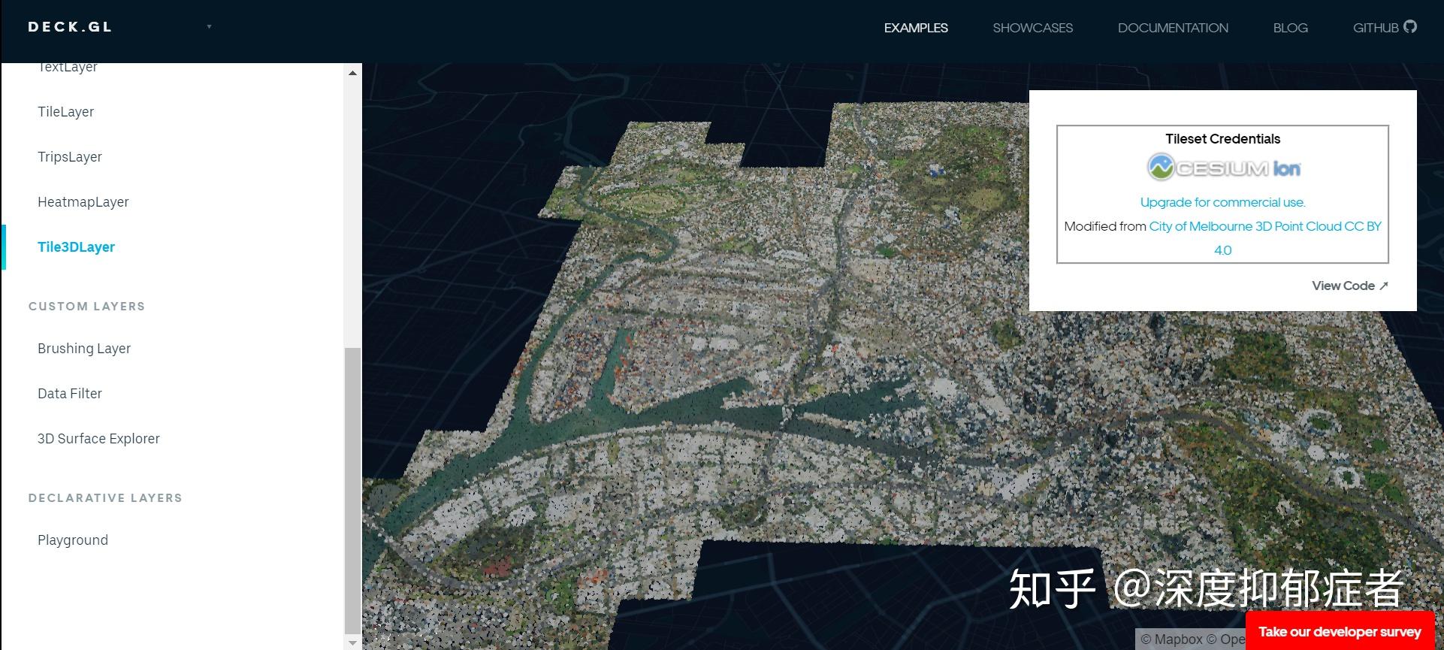1444x650 pixels.
Task: Open the TripsLayer example
Action: pyautogui.click(x=70, y=157)
